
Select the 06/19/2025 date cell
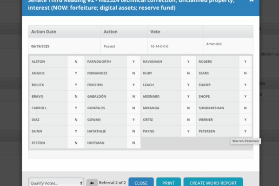(65, 46)
